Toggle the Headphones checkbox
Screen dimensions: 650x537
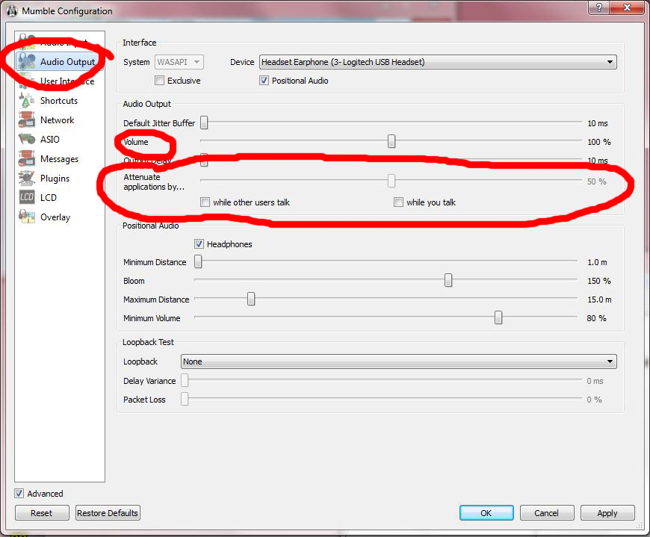pos(199,244)
